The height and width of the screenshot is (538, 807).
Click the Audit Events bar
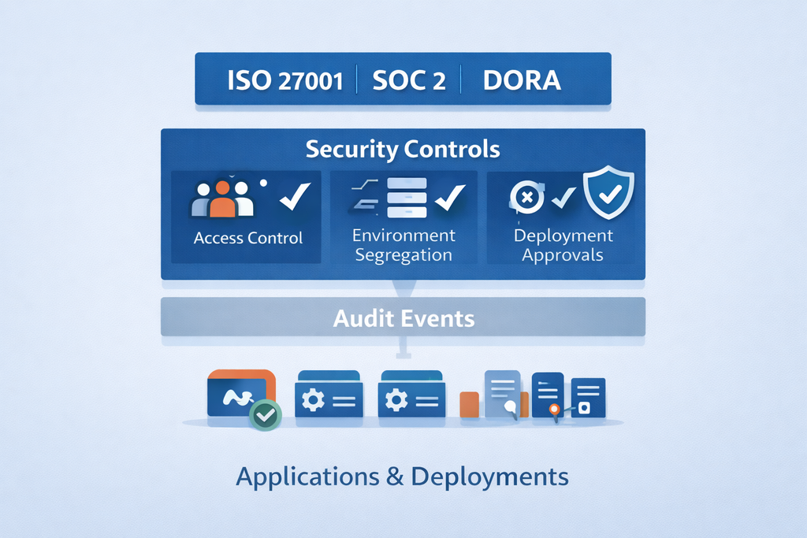403,317
